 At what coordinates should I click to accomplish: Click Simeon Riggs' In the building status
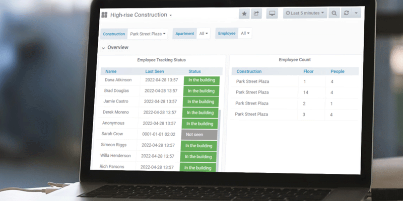(198, 146)
